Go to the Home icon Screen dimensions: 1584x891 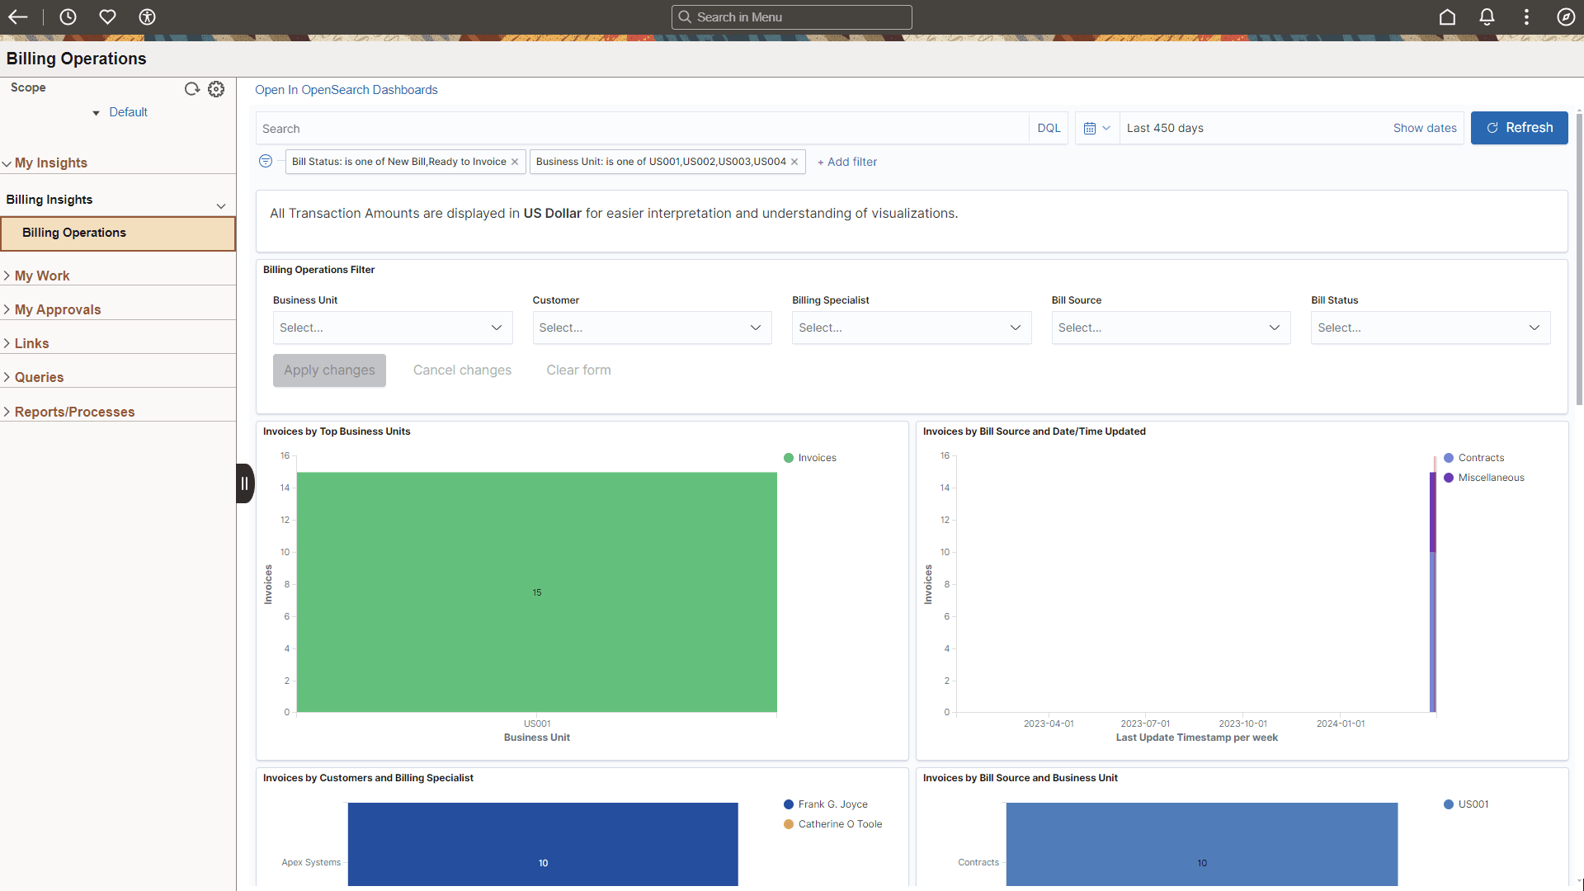click(1448, 16)
